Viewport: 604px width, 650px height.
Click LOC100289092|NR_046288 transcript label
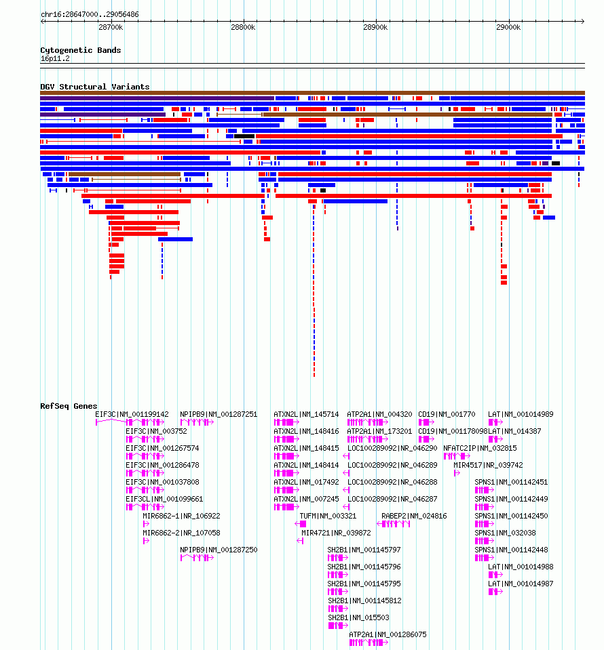click(392, 482)
